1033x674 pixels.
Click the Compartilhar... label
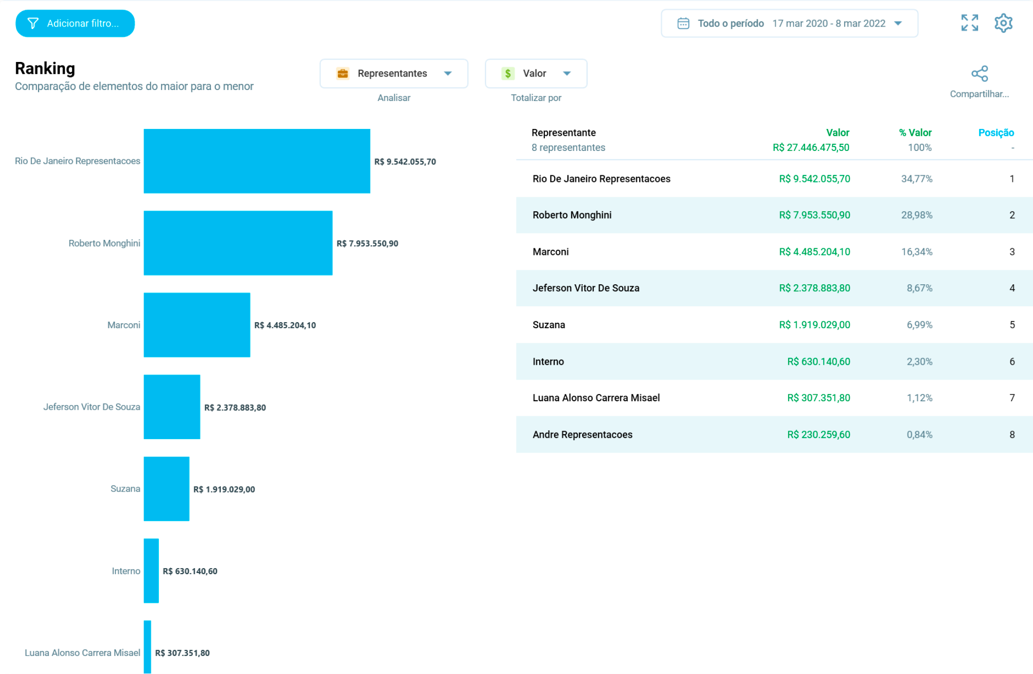tap(979, 94)
